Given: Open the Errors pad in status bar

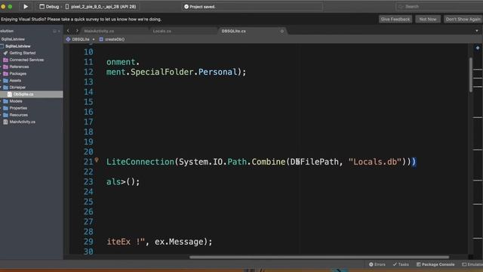Looking at the screenshot, I should click(x=377, y=264).
